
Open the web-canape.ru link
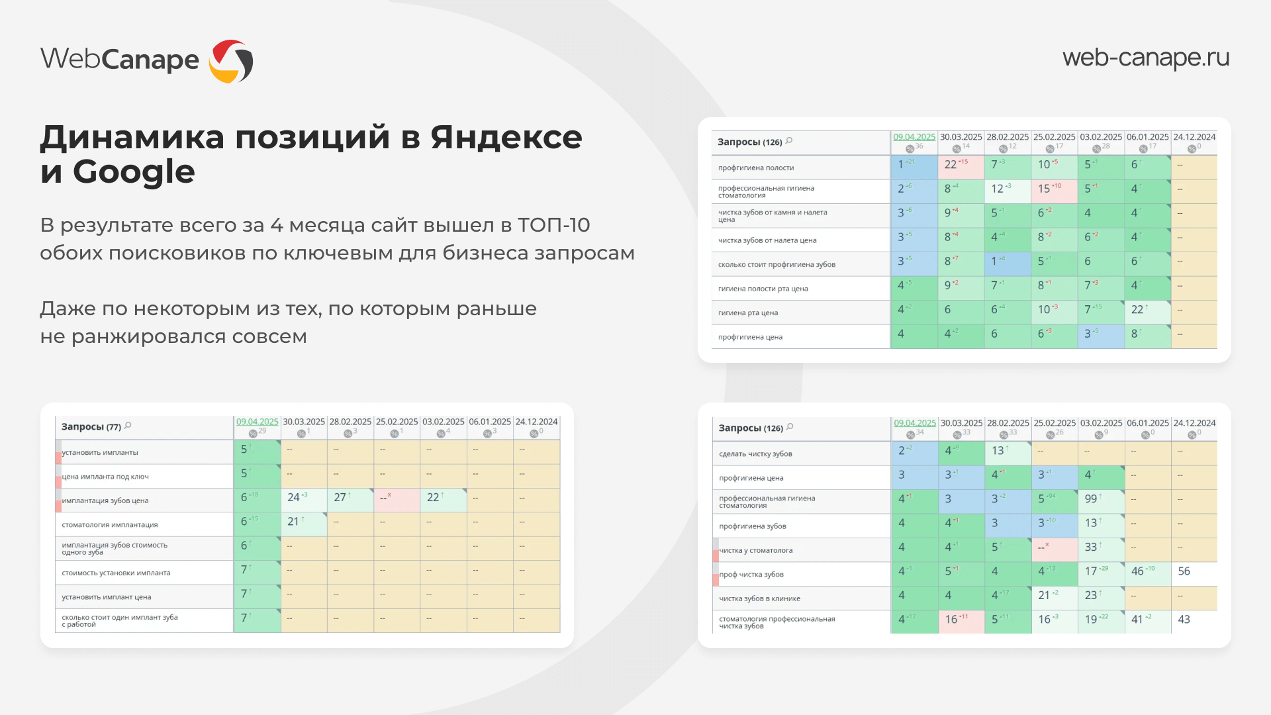click(x=1146, y=58)
